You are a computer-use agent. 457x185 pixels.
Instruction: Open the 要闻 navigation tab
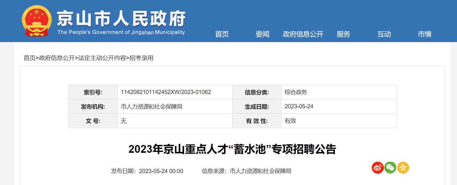coord(263,34)
